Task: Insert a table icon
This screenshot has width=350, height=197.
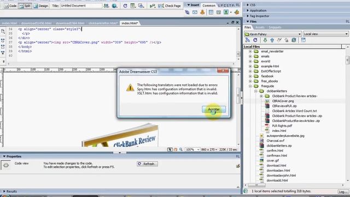Action: click(211, 12)
